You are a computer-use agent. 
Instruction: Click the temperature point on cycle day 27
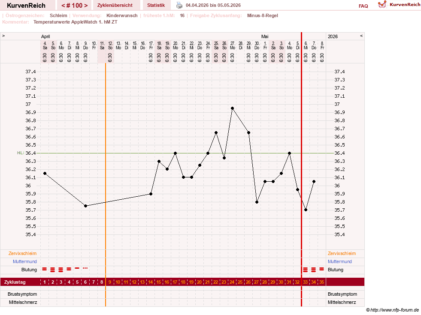[x=257, y=202]
